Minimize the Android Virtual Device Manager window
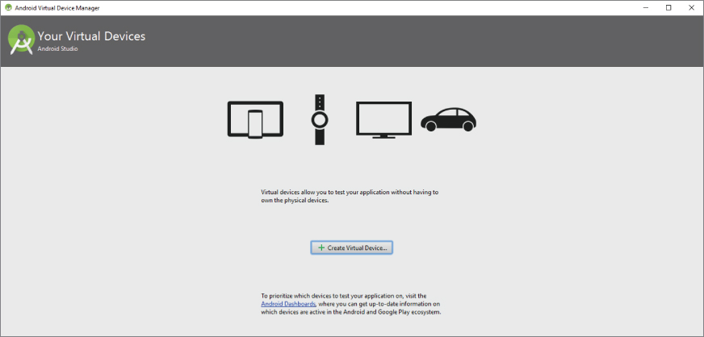Screen dimensions: 704x337 tap(646, 7)
